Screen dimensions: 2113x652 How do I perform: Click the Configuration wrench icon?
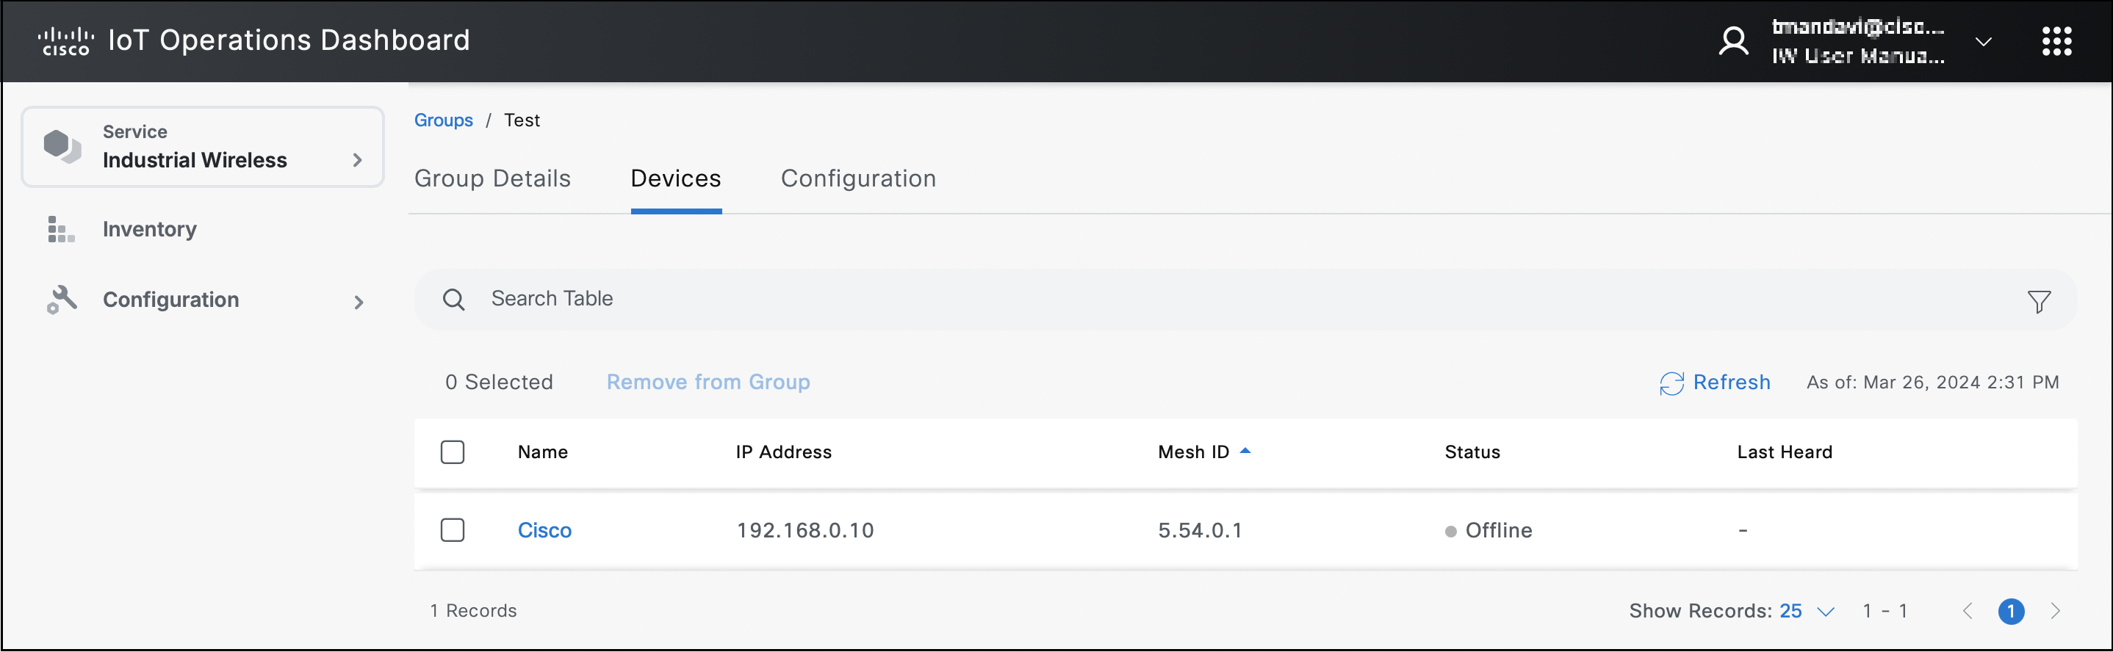[x=62, y=300]
